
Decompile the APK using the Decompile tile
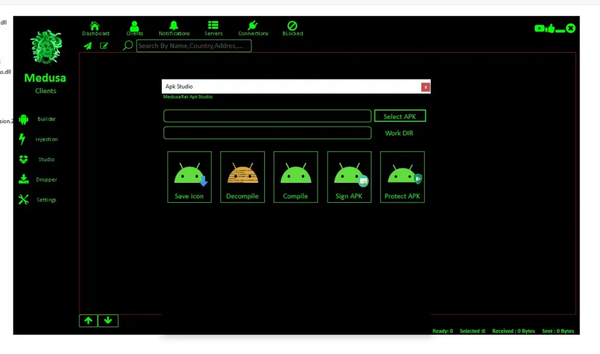pos(242,176)
